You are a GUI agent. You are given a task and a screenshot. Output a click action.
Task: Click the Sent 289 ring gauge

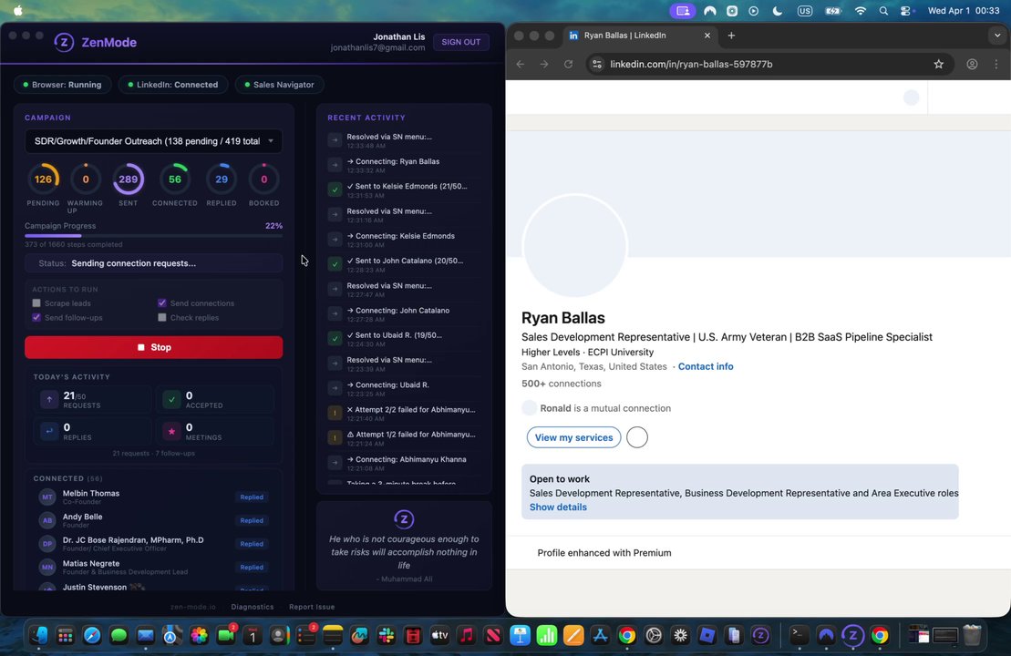129,179
